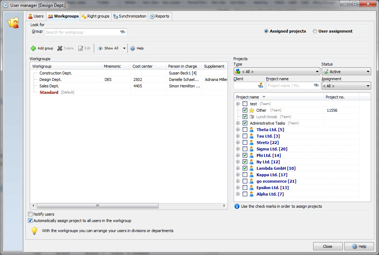
Task: Click the Help button at bottom right
Action: point(359,246)
